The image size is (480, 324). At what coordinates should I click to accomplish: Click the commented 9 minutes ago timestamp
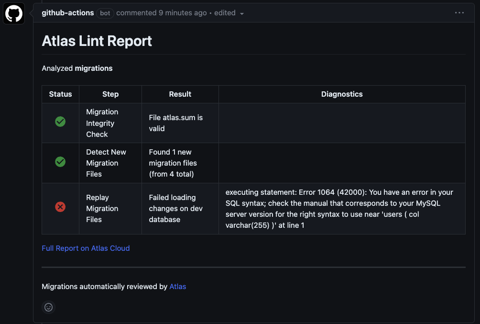pyautogui.click(x=162, y=13)
